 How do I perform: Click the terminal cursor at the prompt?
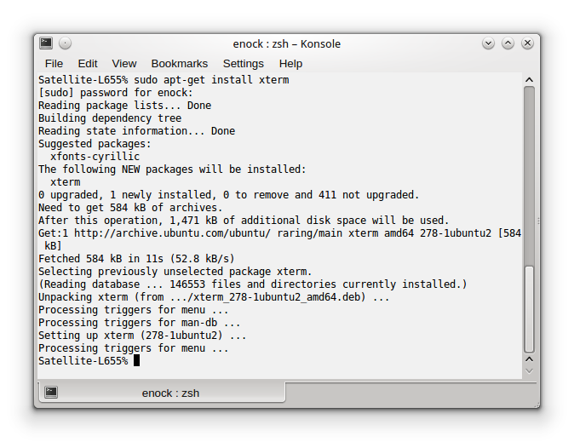pos(136,360)
